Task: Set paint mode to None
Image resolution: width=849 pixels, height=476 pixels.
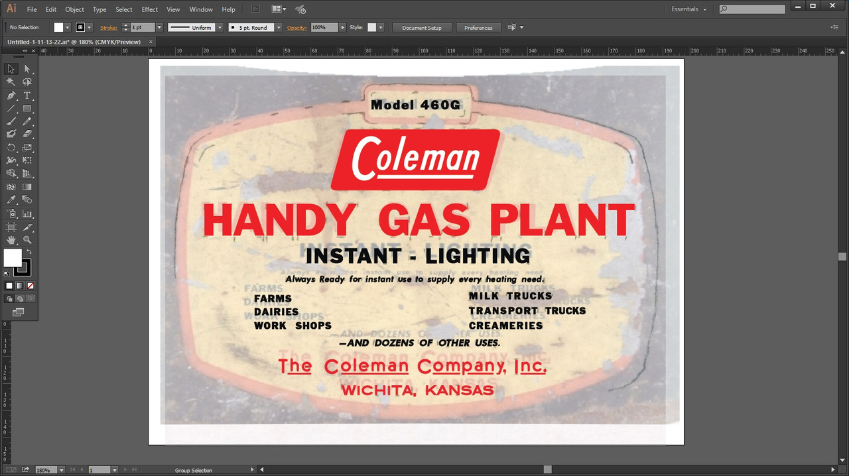Action: (x=31, y=286)
